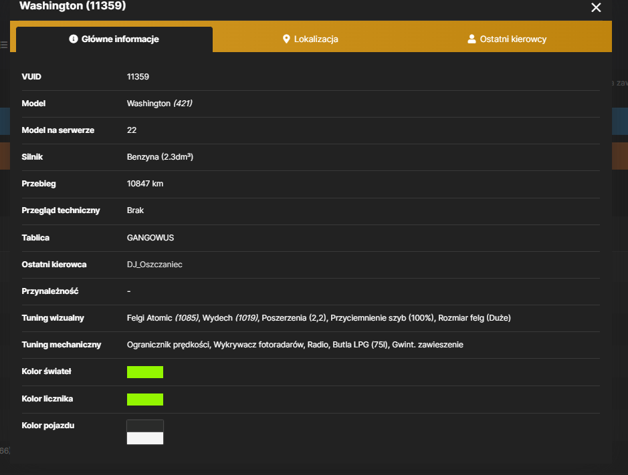Click the mileage value 10847 km

point(145,184)
